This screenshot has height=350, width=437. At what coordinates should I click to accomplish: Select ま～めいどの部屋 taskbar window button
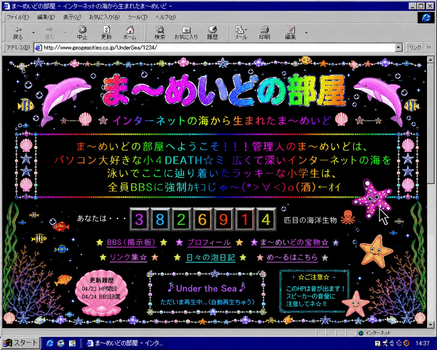[125, 343]
